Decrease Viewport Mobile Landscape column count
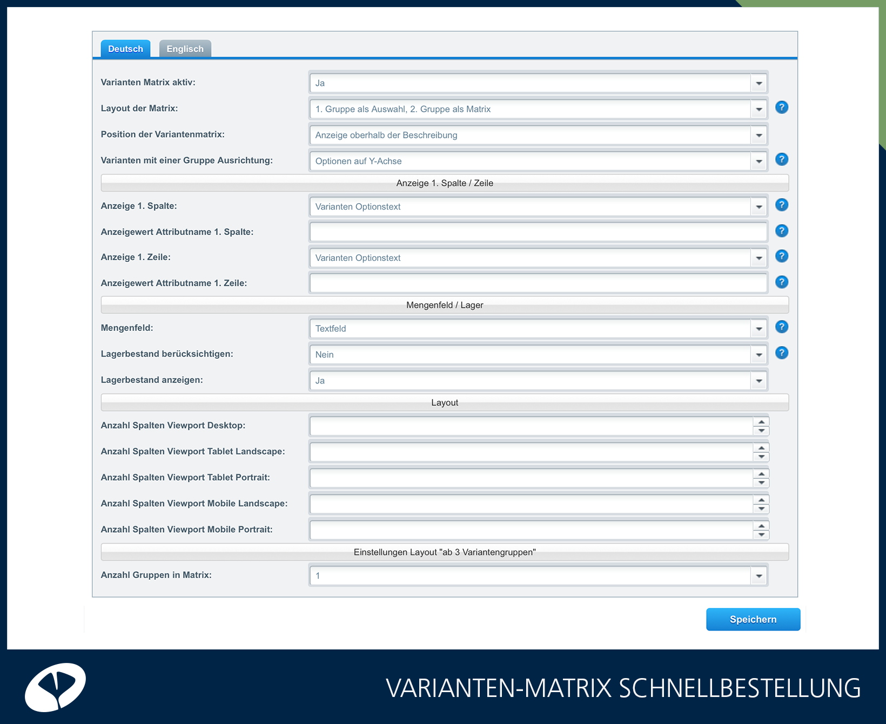The height and width of the screenshot is (724, 886). (761, 508)
